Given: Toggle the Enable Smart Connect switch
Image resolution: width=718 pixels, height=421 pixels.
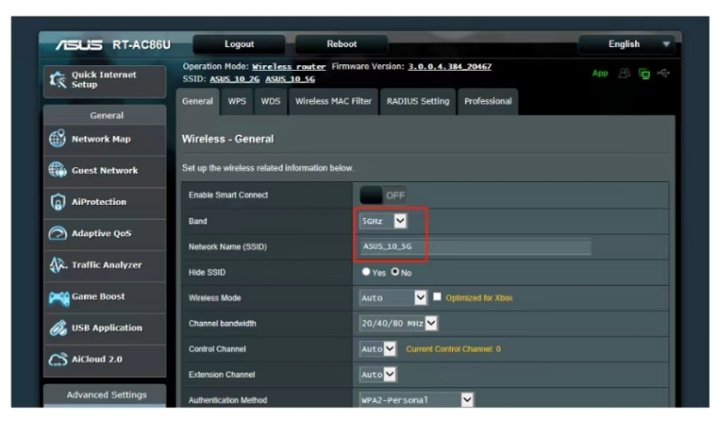Looking at the screenshot, I should pyautogui.click(x=382, y=195).
